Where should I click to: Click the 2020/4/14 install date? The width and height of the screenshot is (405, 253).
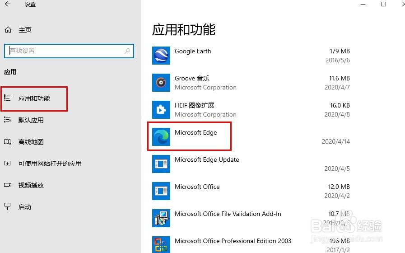(336, 141)
